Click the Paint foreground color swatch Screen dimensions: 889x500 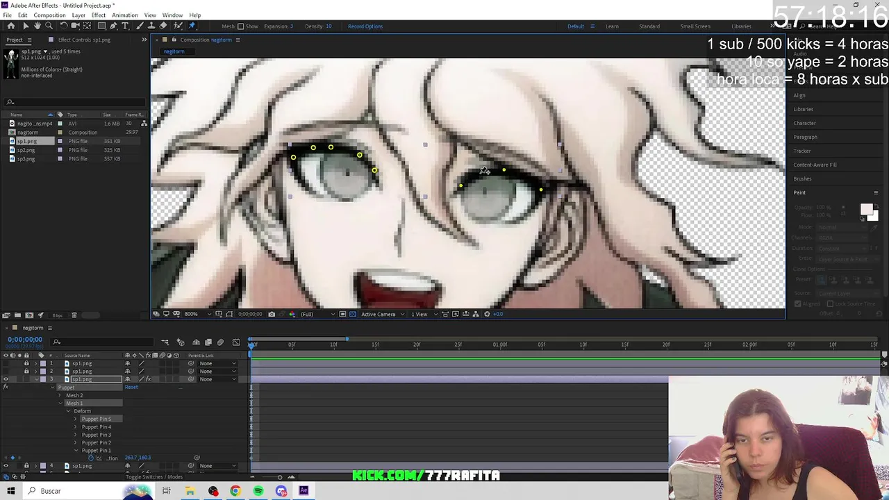pyautogui.click(x=865, y=210)
